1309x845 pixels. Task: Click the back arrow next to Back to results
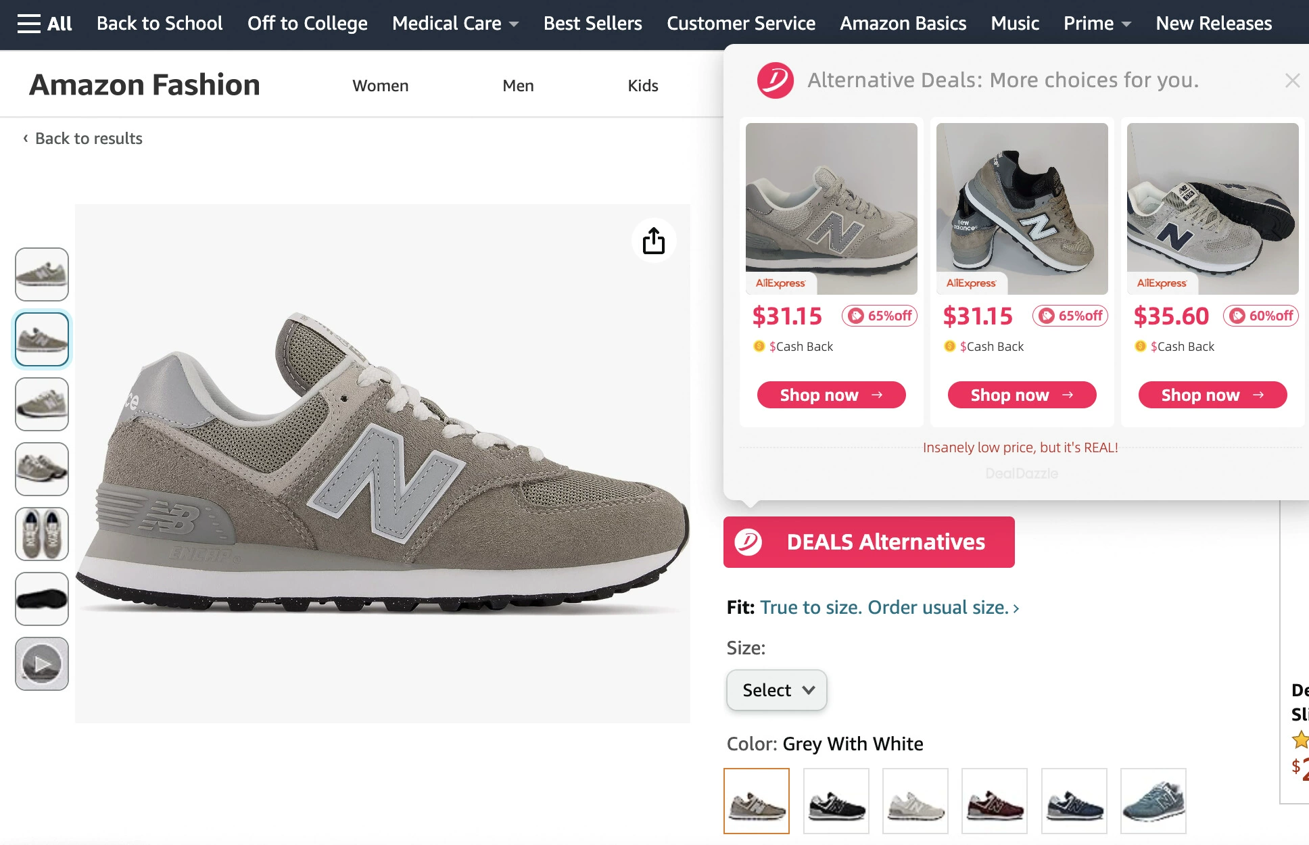(26, 139)
